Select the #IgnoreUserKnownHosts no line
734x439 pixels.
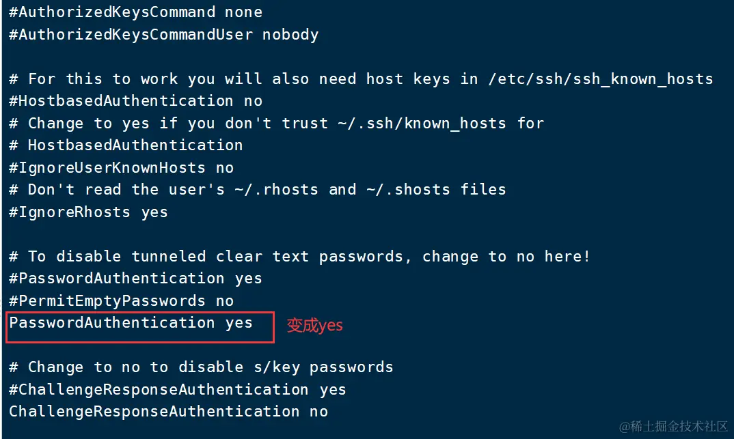coord(121,168)
